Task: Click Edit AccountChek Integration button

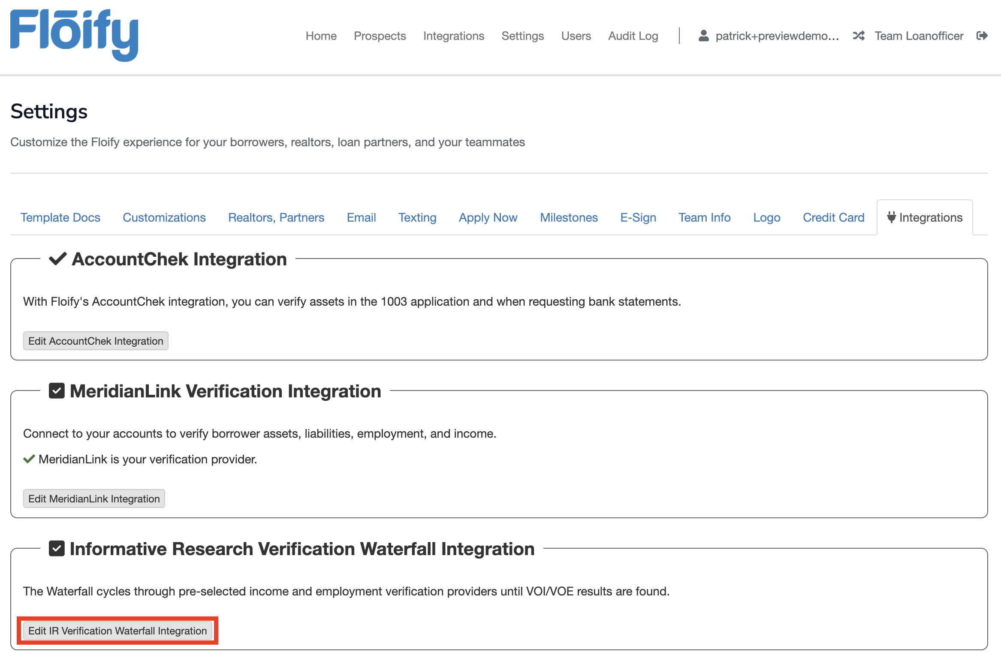Action: tap(96, 341)
